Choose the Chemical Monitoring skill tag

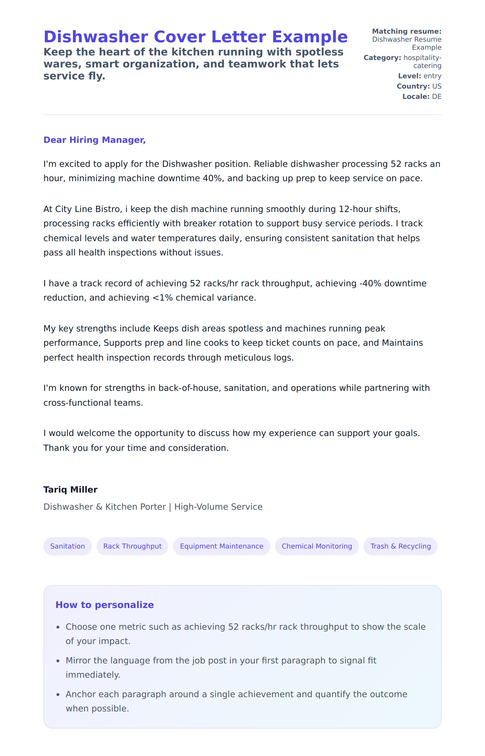pyautogui.click(x=316, y=546)
